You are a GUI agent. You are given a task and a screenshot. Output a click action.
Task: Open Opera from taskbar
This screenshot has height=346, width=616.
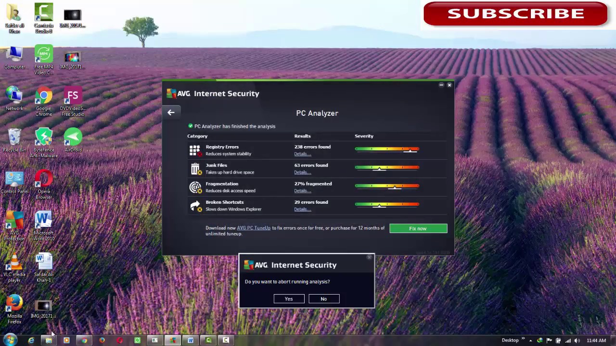tap(120, 341)
